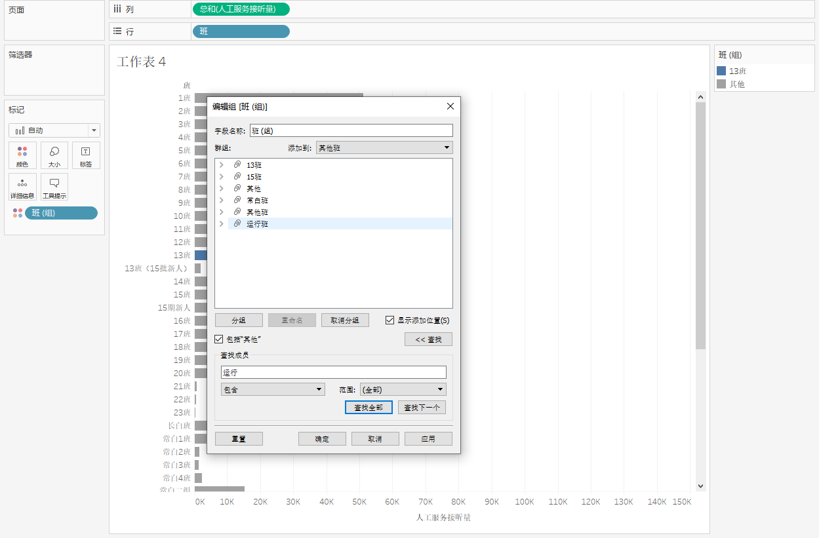Click paperclip icon of 运行班 group

point(237,223)
